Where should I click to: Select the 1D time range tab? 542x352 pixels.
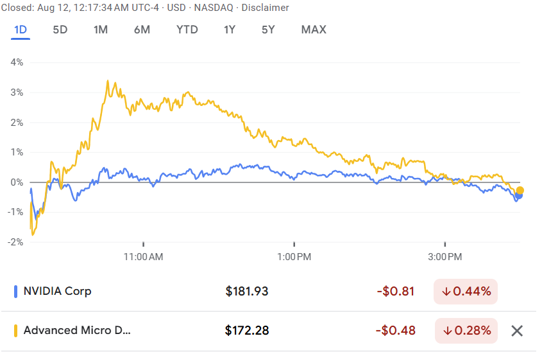coord(21,30)
